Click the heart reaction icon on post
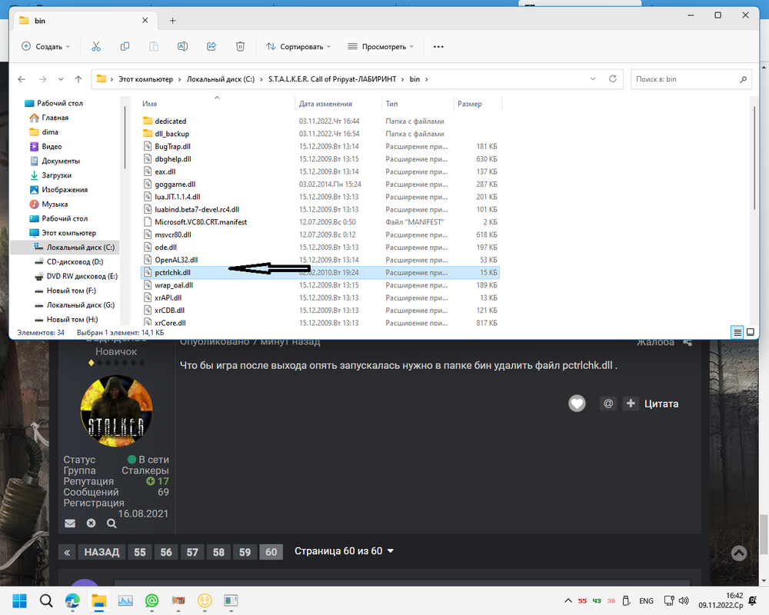 coord(577,404)
